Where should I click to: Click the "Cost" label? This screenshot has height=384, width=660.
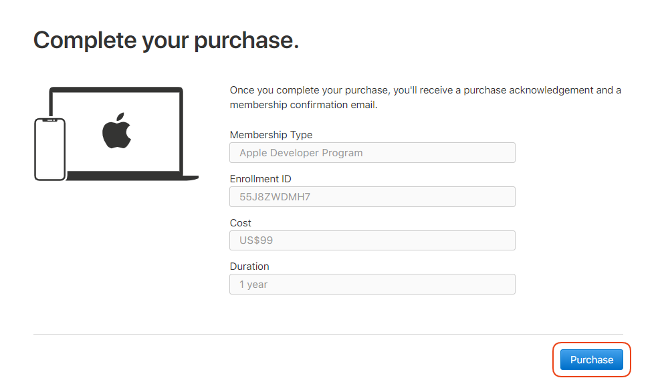241,223
